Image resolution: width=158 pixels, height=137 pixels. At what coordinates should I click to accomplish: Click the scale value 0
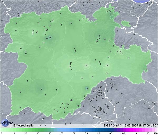(x=1, y=134)
